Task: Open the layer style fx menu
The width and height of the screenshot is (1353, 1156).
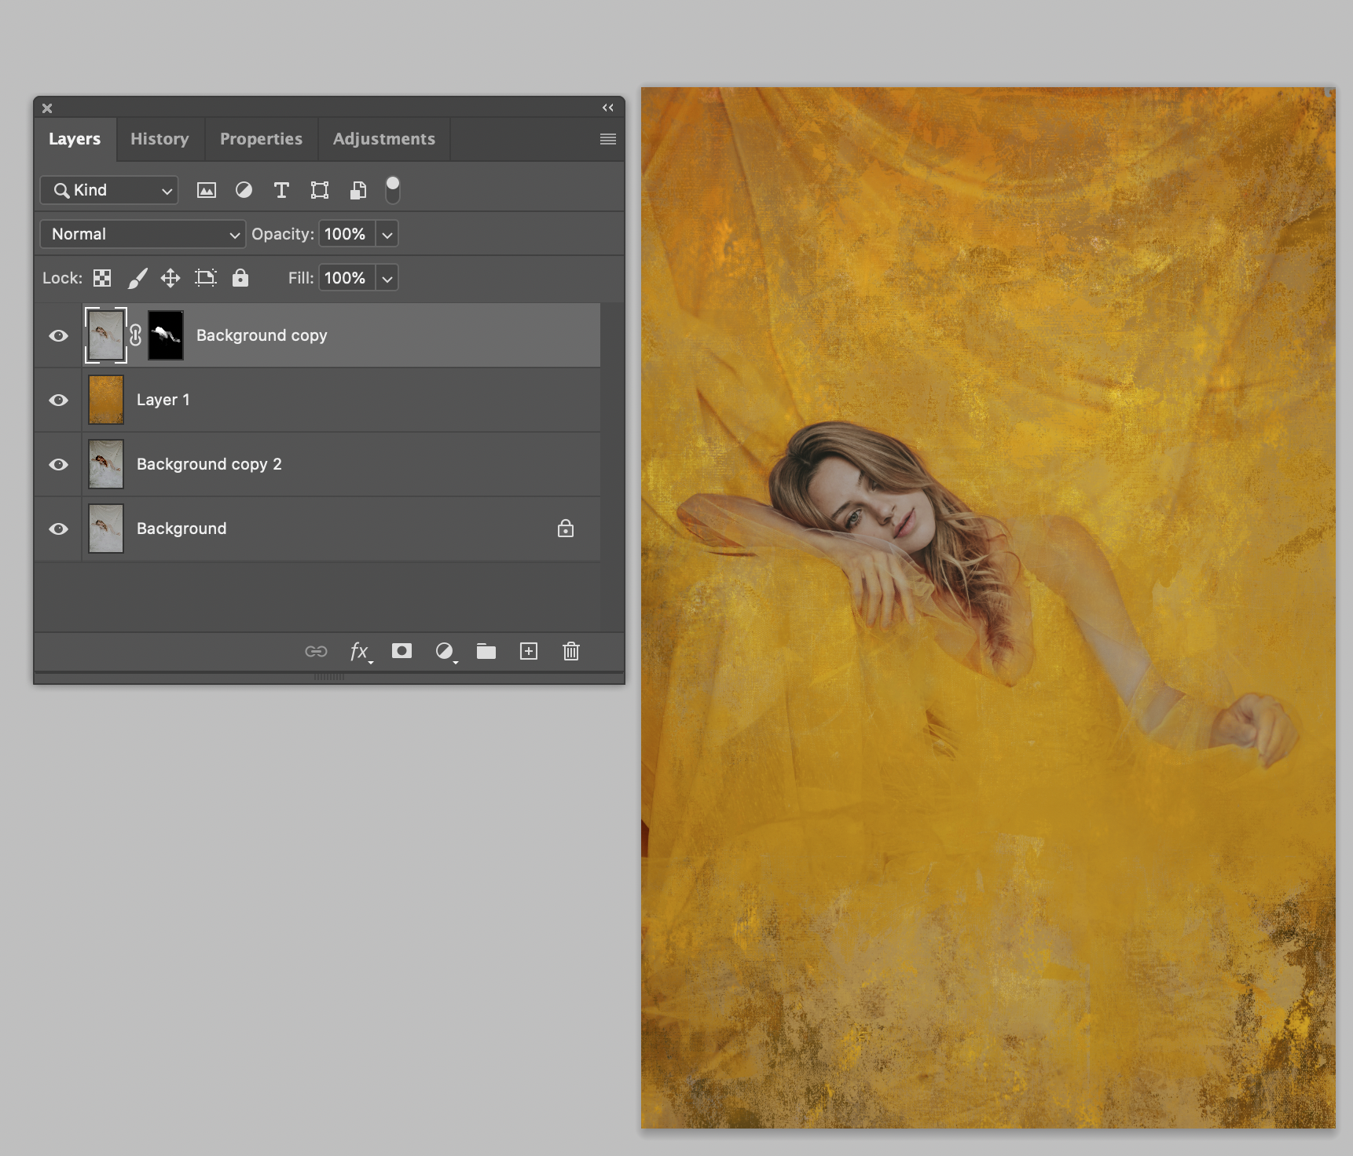Action: (359, 651)
